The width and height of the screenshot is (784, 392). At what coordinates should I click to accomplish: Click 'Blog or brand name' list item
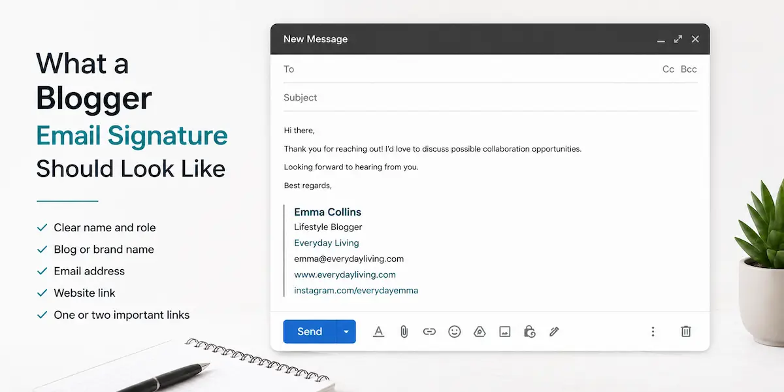104,250
